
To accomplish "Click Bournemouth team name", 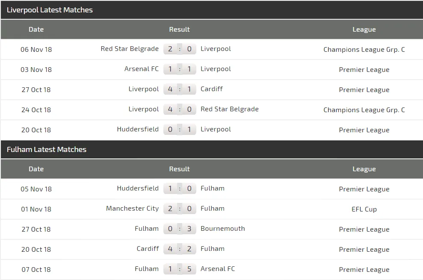I will click(223, 229).
